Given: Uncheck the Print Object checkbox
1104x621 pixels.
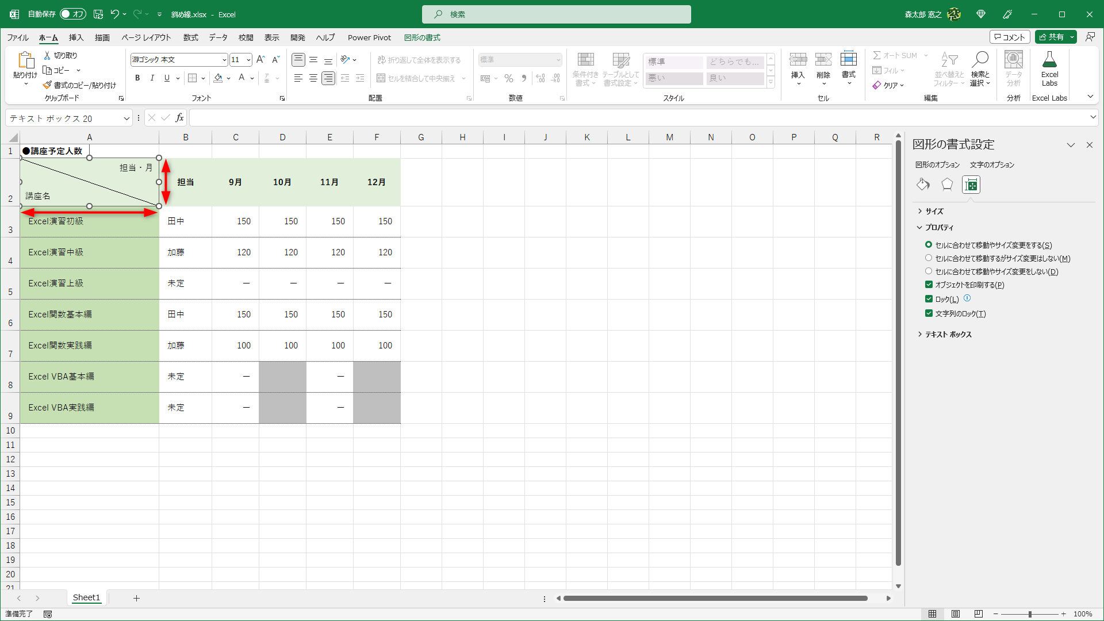Looking at the screenshot, I should pos(929,285).
